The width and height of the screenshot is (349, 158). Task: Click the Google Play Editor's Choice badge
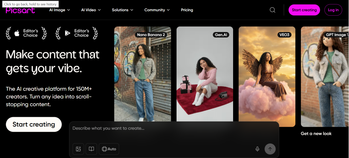click(77, 33)
